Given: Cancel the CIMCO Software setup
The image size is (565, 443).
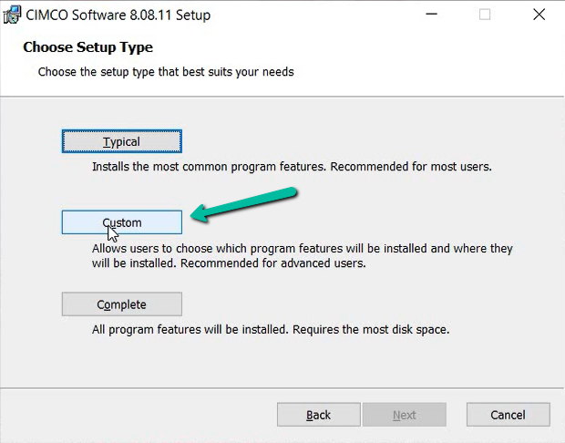Looking at the screenshot, I should pos(508,415).
